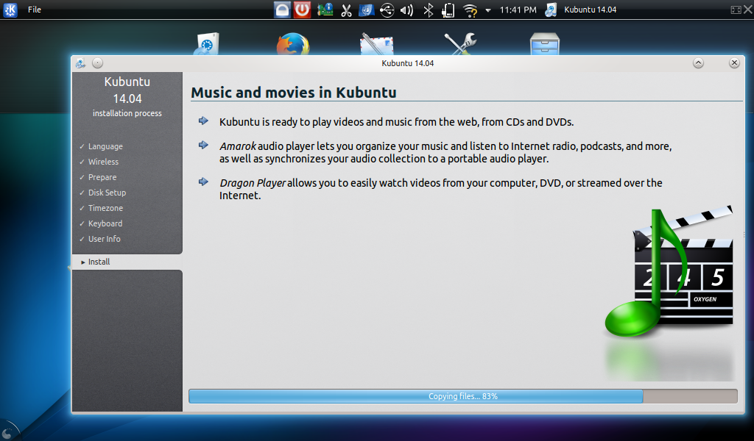Image resolution: width=754 pixels, height=441 pixels.
Task: Click the current Install step
Action: tap(127, 262)
